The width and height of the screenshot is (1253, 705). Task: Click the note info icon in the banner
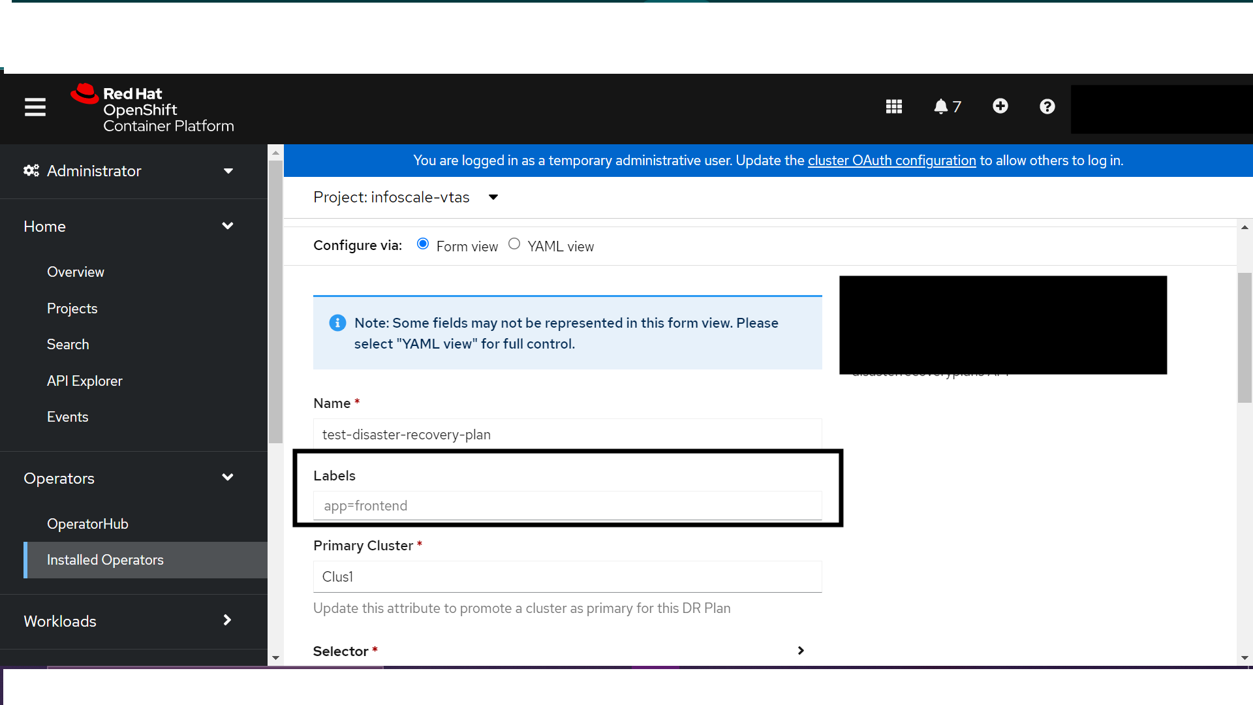[x=337, y=322]
